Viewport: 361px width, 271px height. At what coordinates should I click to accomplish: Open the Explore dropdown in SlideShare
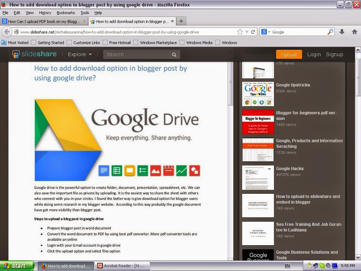[80, 54]
